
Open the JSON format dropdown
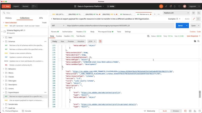click(x=92, y=41)
